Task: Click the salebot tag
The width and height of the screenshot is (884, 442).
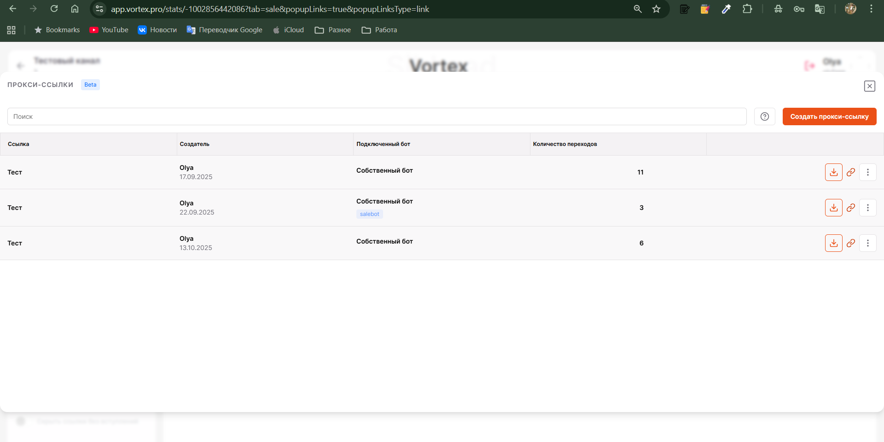Action: pos(369,214)
